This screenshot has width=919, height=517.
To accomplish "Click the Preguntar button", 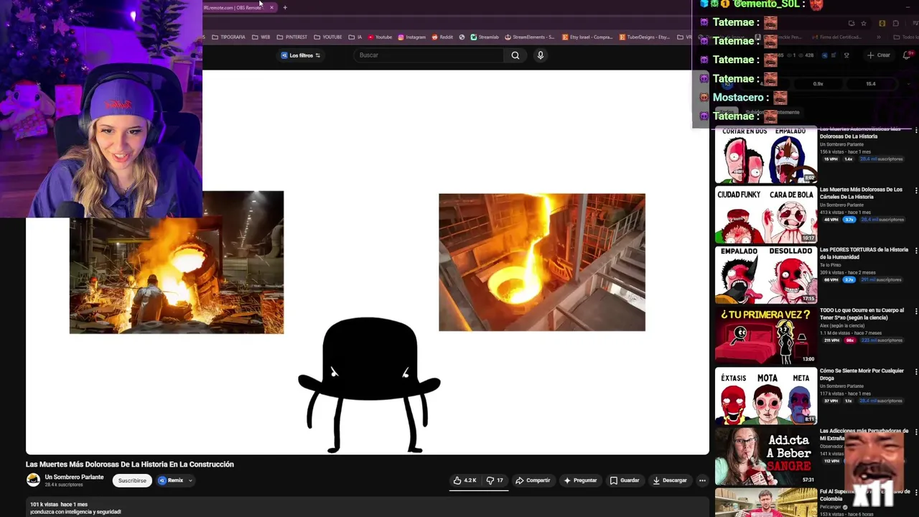I will 580,480.
